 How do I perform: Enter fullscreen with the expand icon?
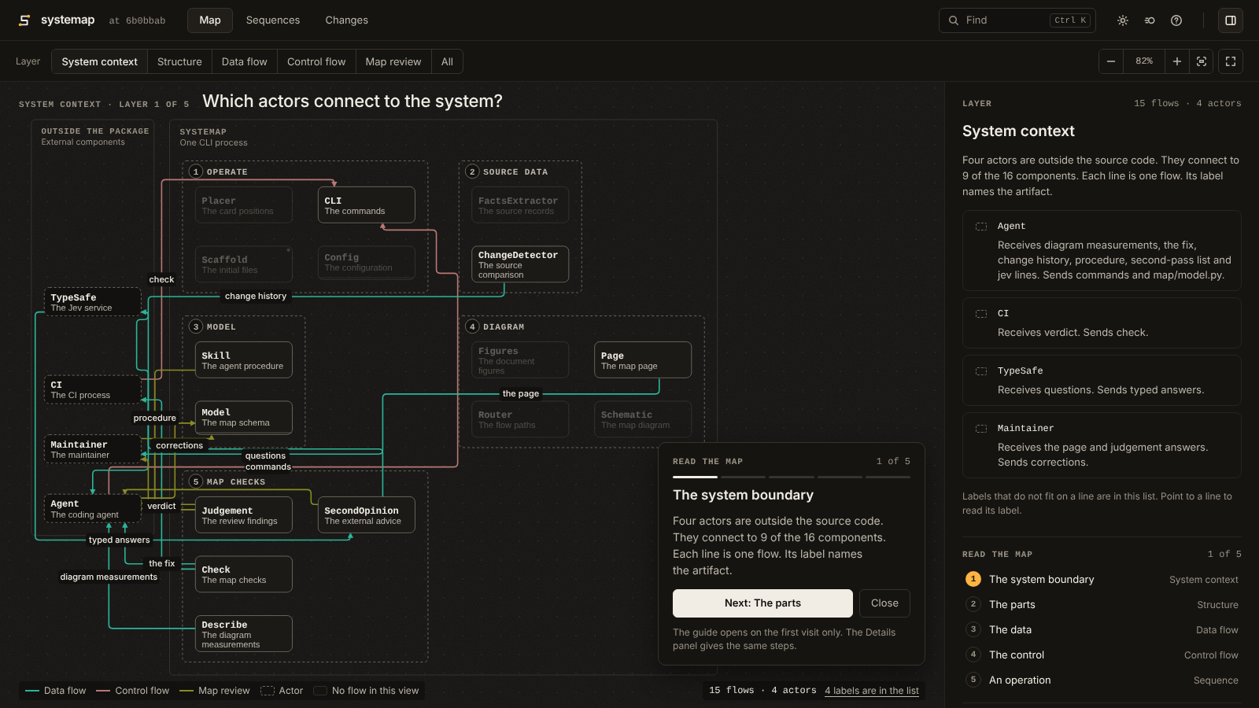point(1231,61)
